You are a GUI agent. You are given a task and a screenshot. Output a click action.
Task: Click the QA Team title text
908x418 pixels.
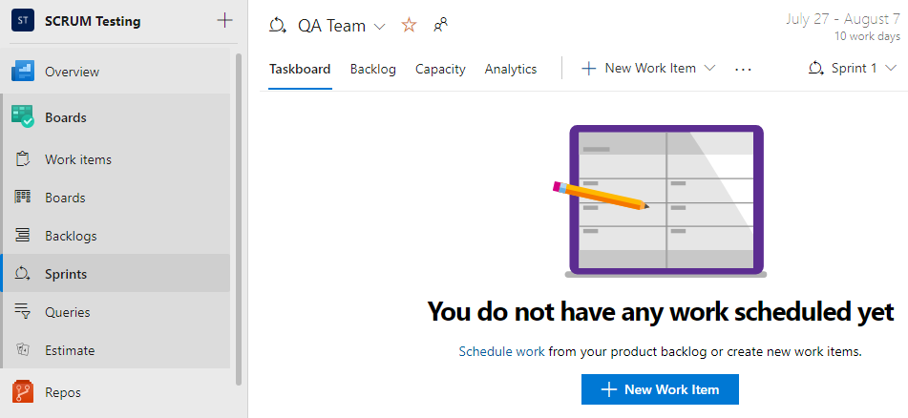click(x=332, y=26)
